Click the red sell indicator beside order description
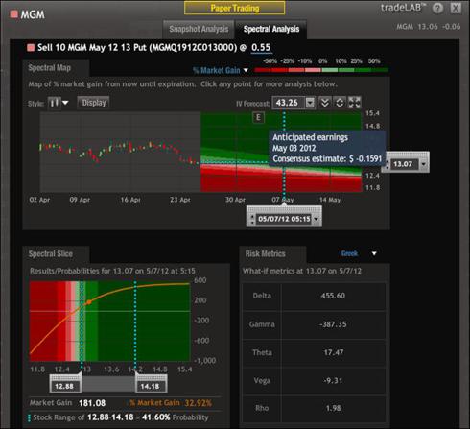 click(x=31, y=48)
